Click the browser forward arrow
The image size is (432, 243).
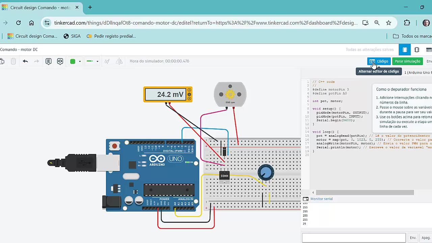pyautogui.click(x=5, y=23)
